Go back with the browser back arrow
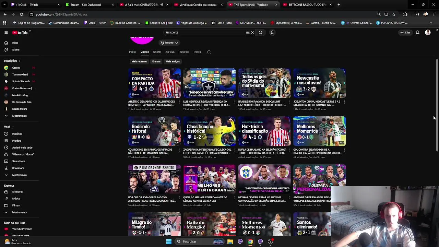The image size is (439, 247). [5, 14]
